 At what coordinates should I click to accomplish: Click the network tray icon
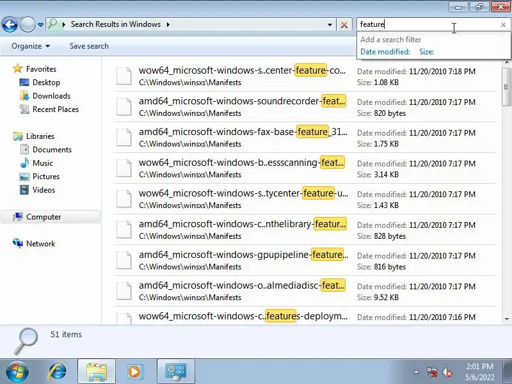(x=432, y=372)
